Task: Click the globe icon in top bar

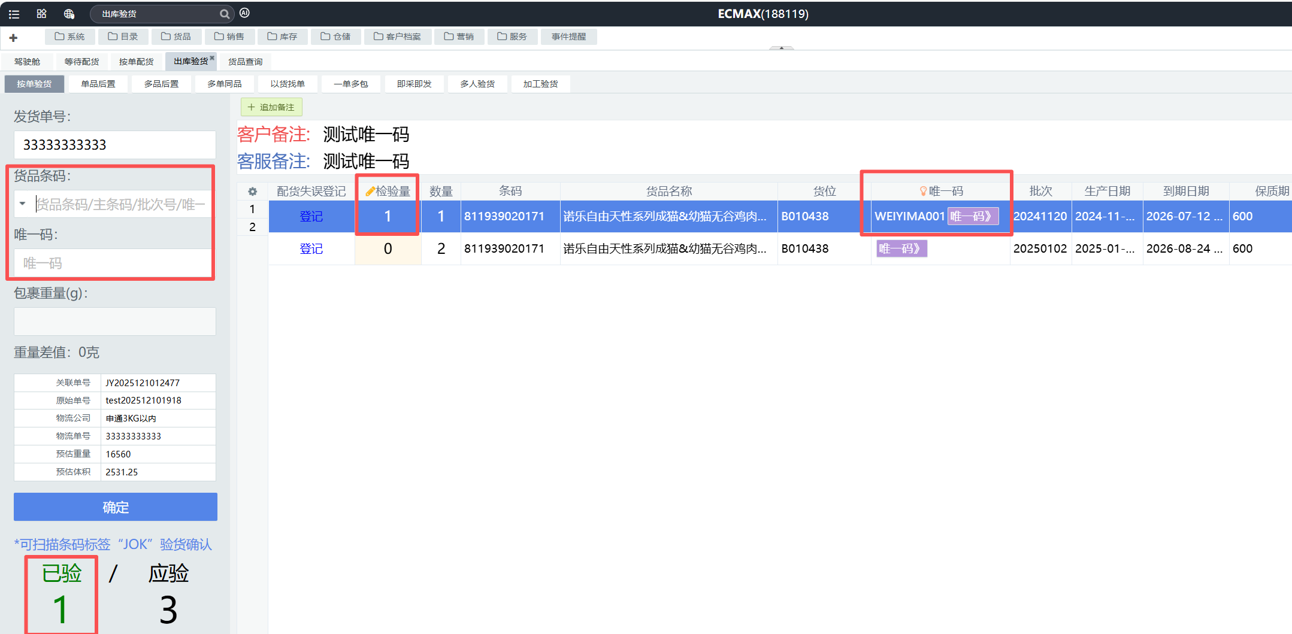Action: click(x=69, y=14)
